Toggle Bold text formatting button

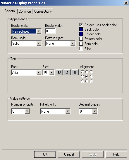(x=59, y=72)
